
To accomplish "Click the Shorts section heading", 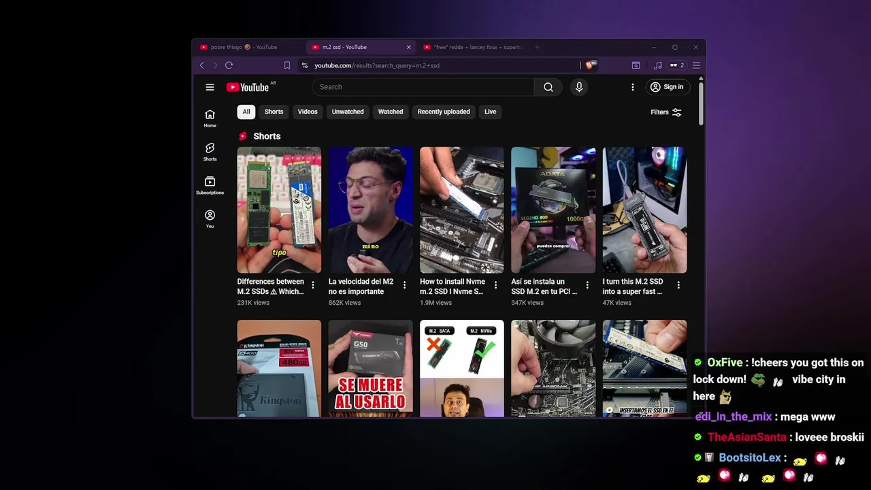I will coord(267,136).
